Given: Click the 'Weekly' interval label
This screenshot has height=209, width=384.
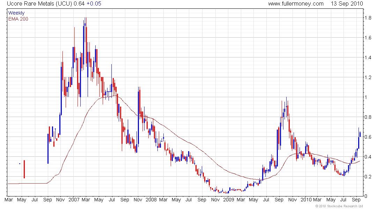Looking at the screenshot, I should (x=16, y=13).
